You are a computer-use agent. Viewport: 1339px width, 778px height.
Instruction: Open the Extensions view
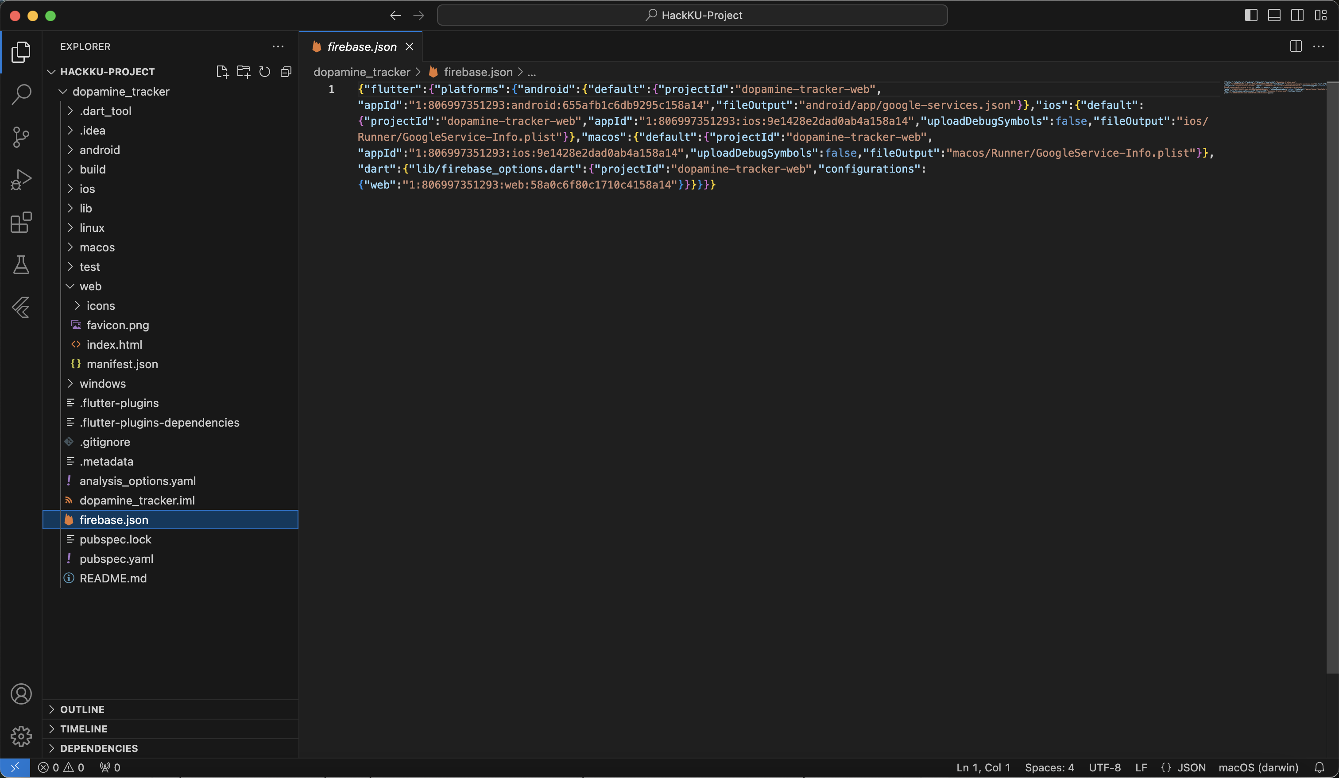pyautogui.click(x=21, y=222)
